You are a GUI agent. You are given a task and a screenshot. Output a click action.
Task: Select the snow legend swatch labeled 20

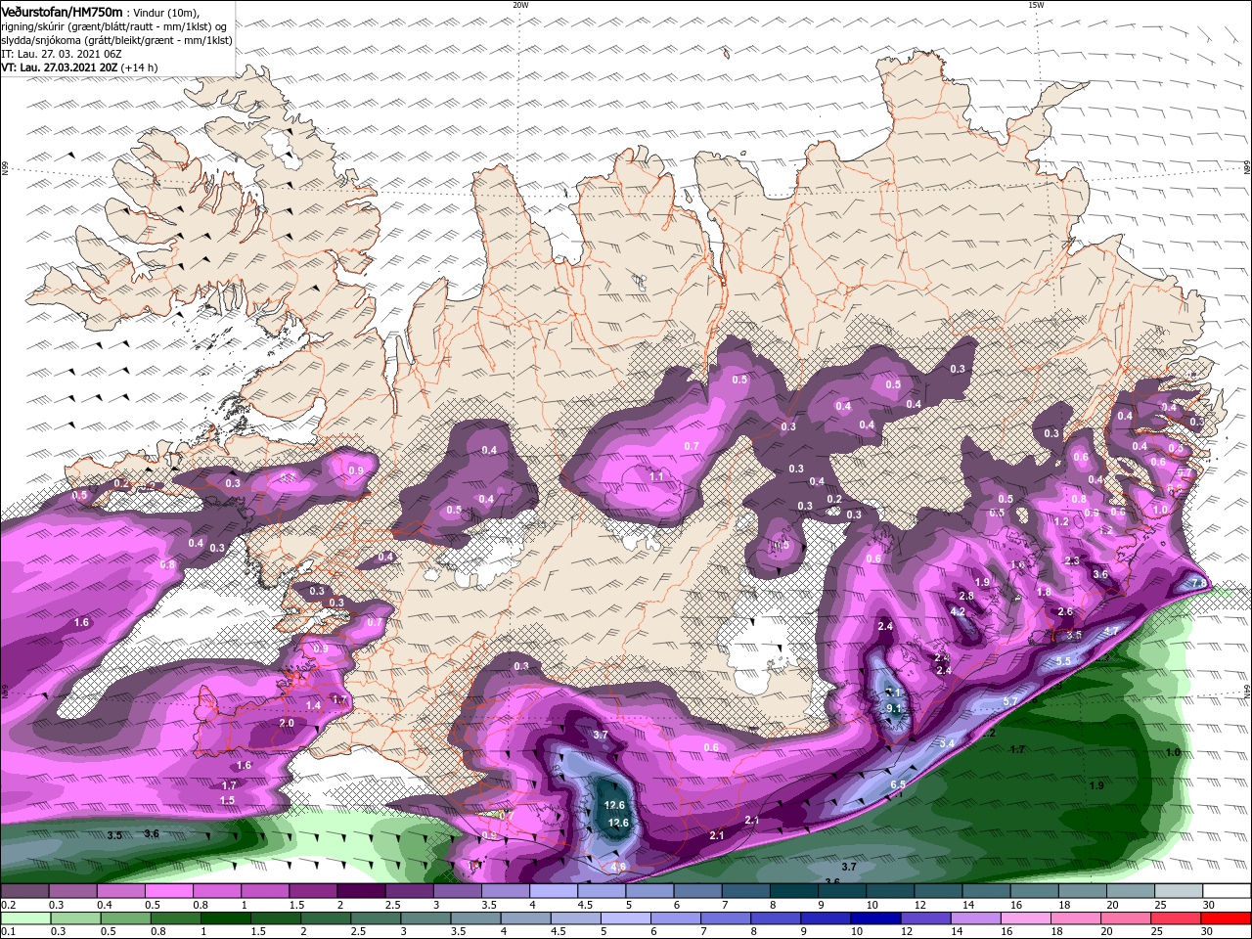click(x=1131, y=890)
